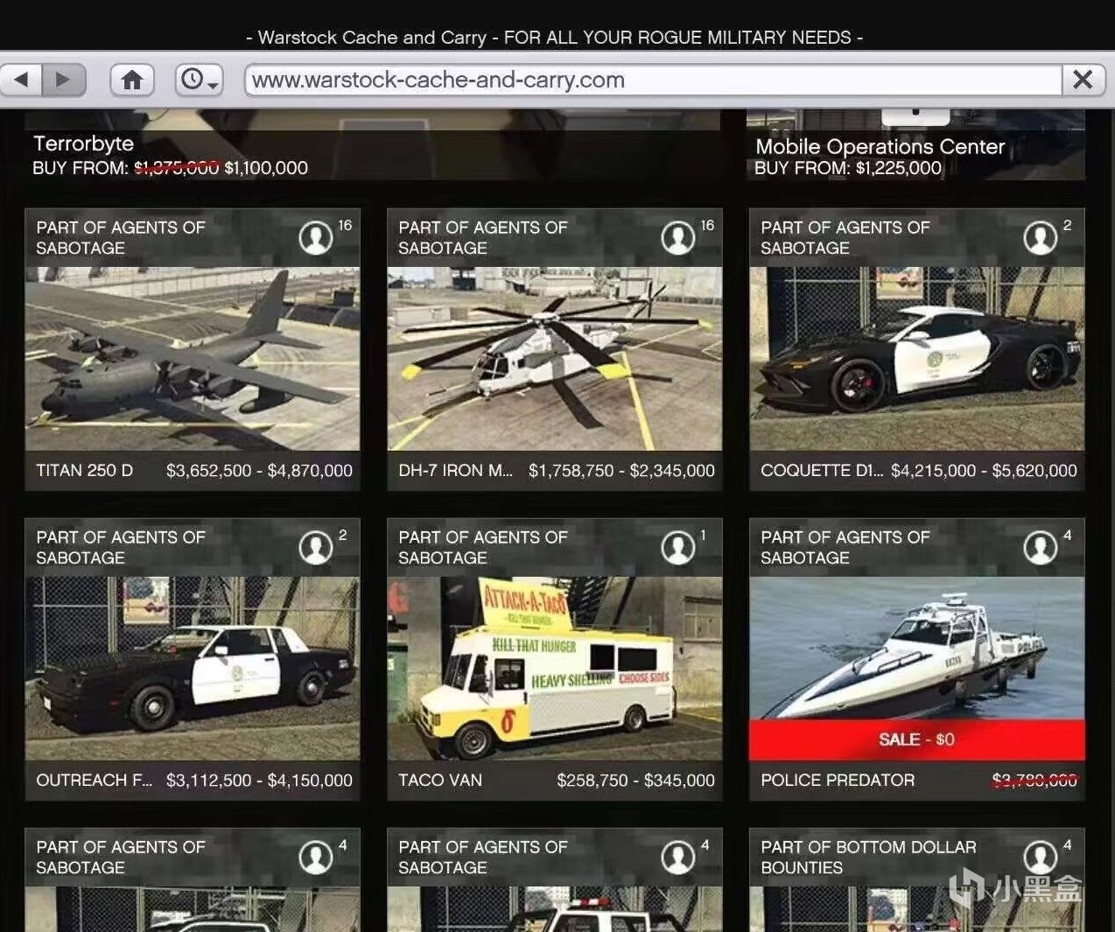The height and width of the screenshot is (932, 1115).
Task: Close the in-game browser
Action: pyautogui.click(x=1083, y=80)
